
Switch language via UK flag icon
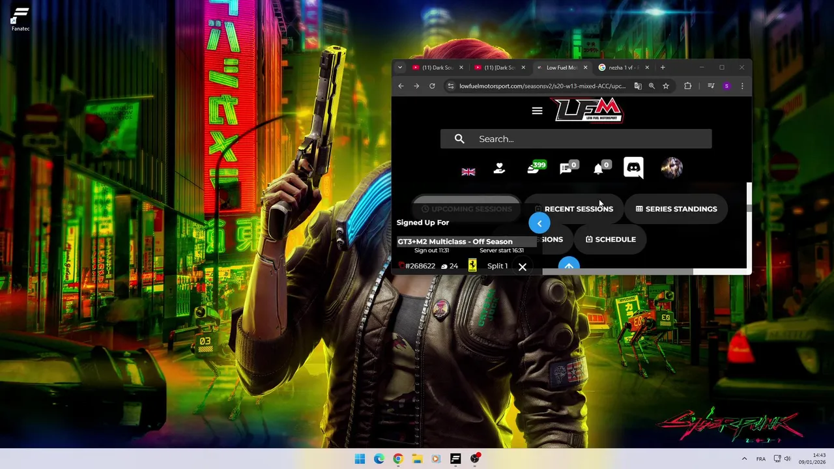(468, 172)
